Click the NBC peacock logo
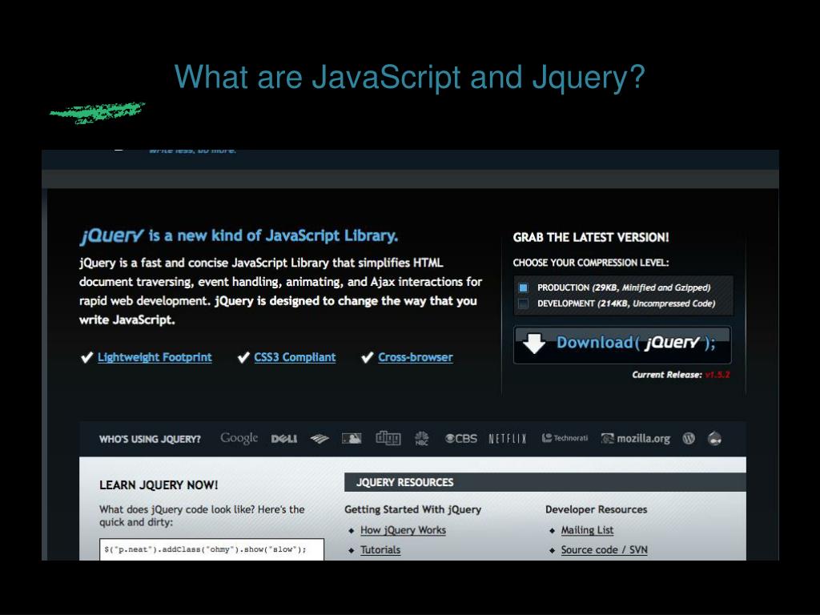820x615 pixels. tap(422, 438)
